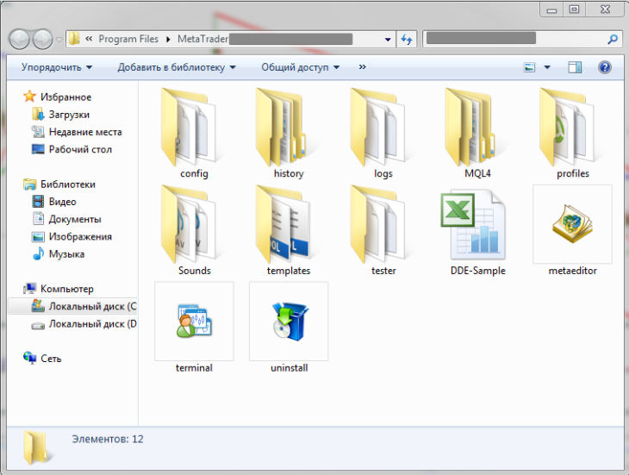The width and height of the screenshot is (629, 475).
Task: Open the tester folder
Action: 383,230
